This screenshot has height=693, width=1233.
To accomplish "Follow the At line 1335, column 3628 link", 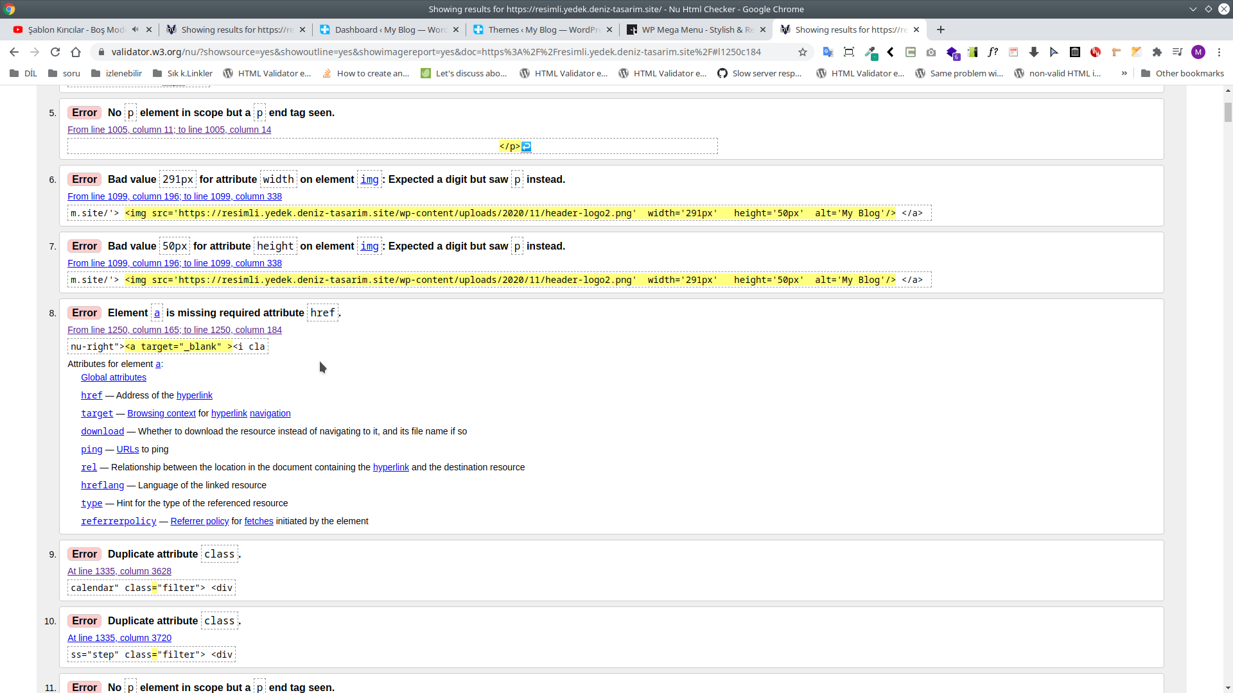I will (x=119, y=571).
